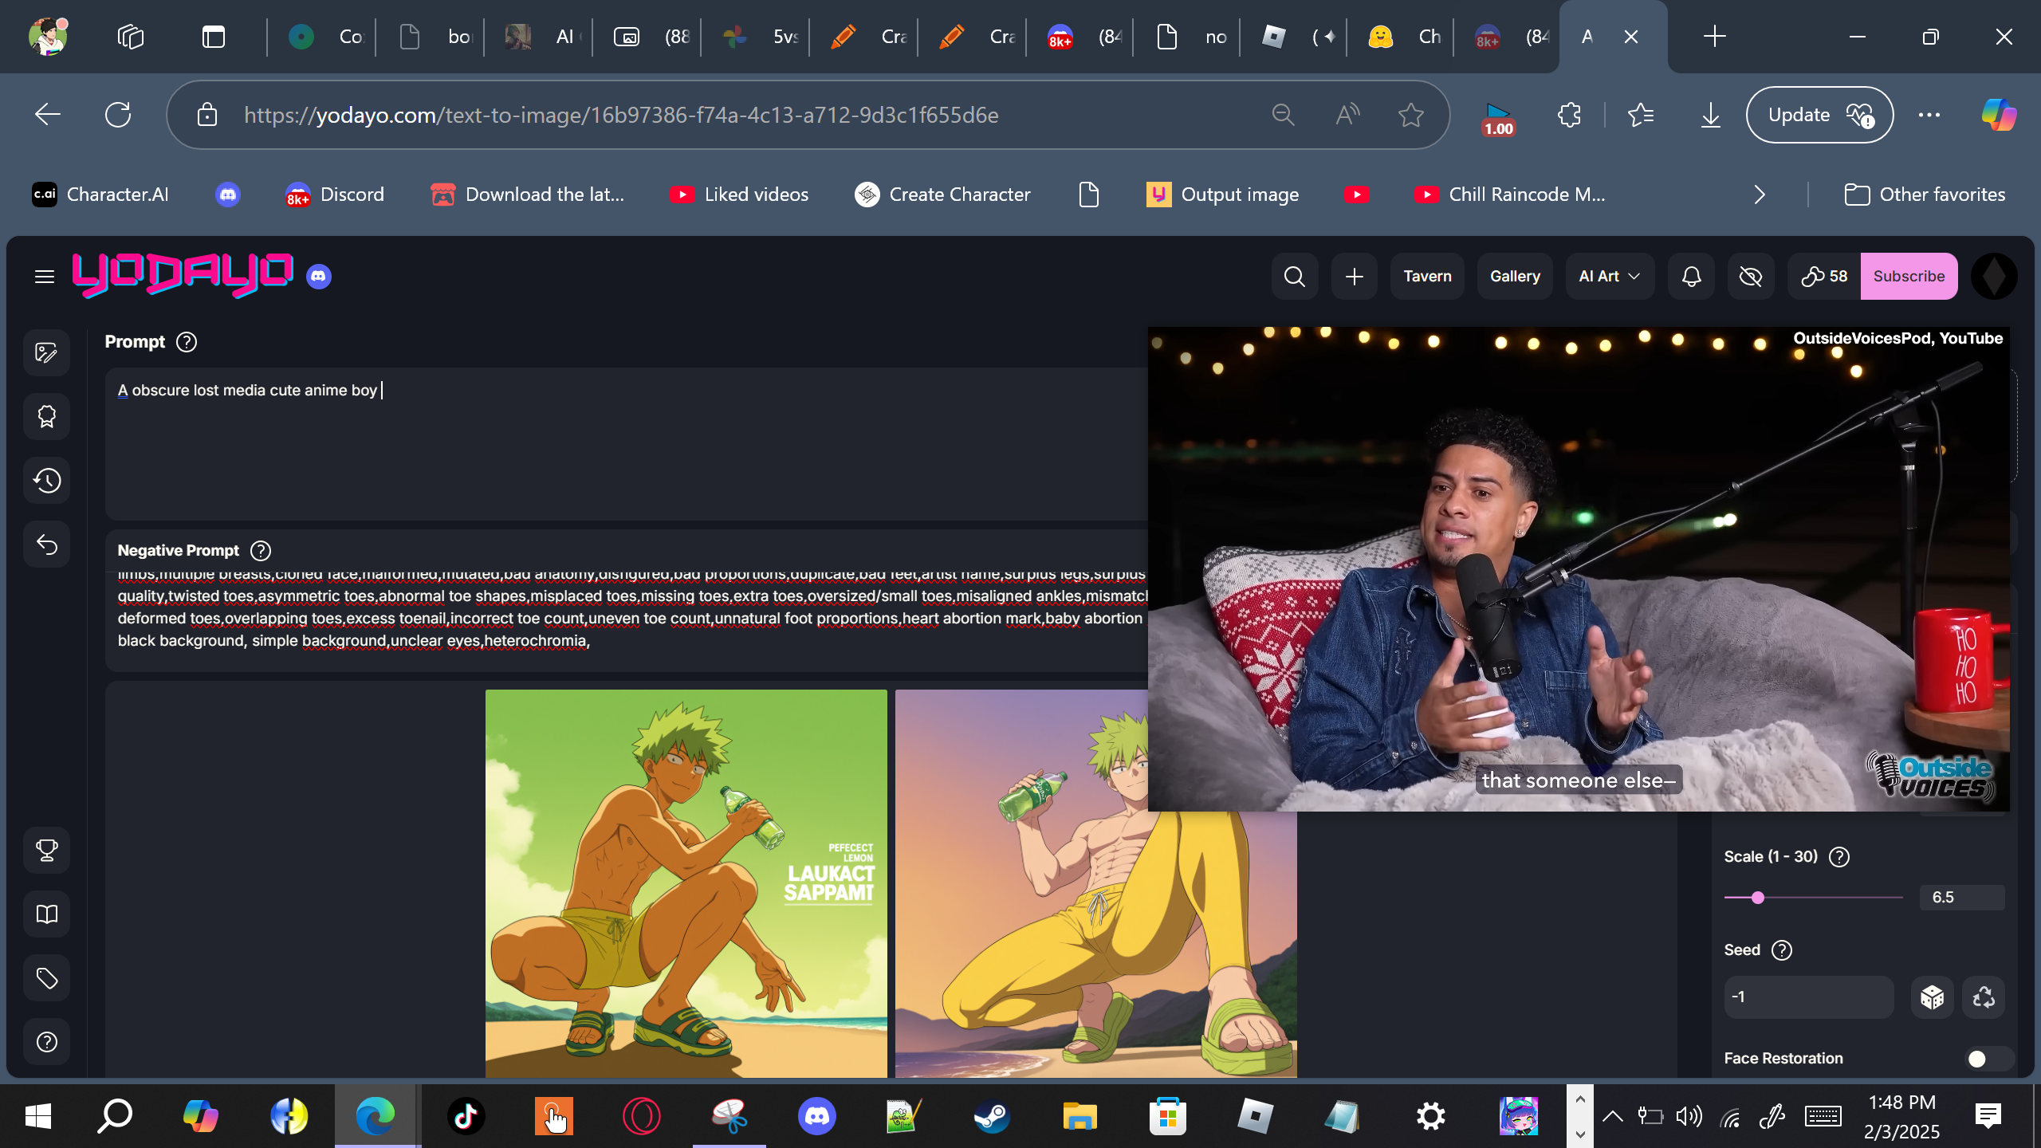
Task: Show Negative Prompt help icon
Action: tap(261, 551)
